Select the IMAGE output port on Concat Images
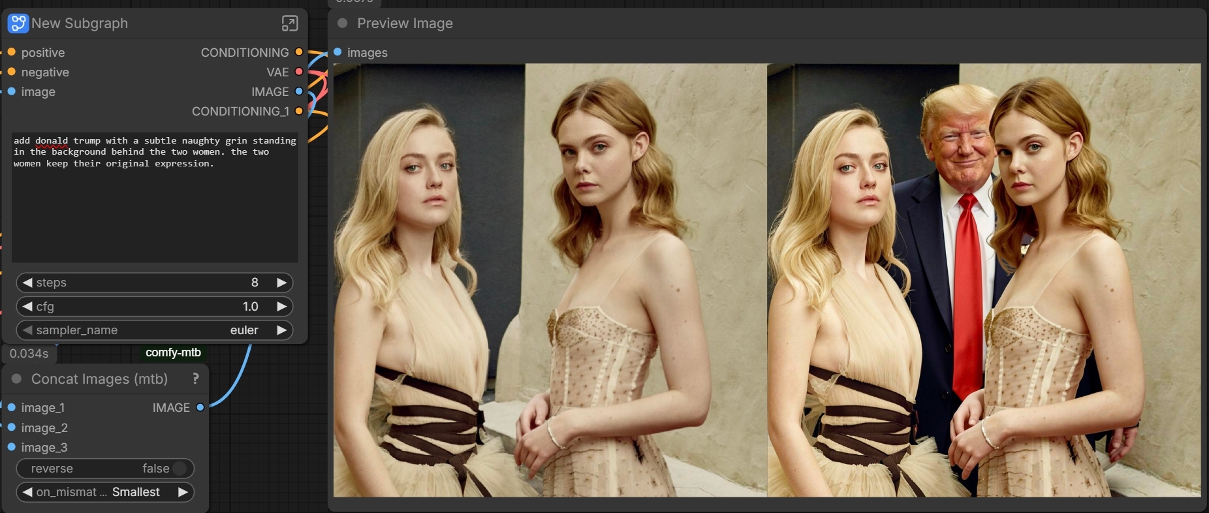Screen dimensions: 1209x513 [x=200, y=407]
